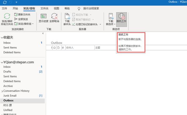
Task: Select Sent Items under Favorites
Action: coord(22,48)
